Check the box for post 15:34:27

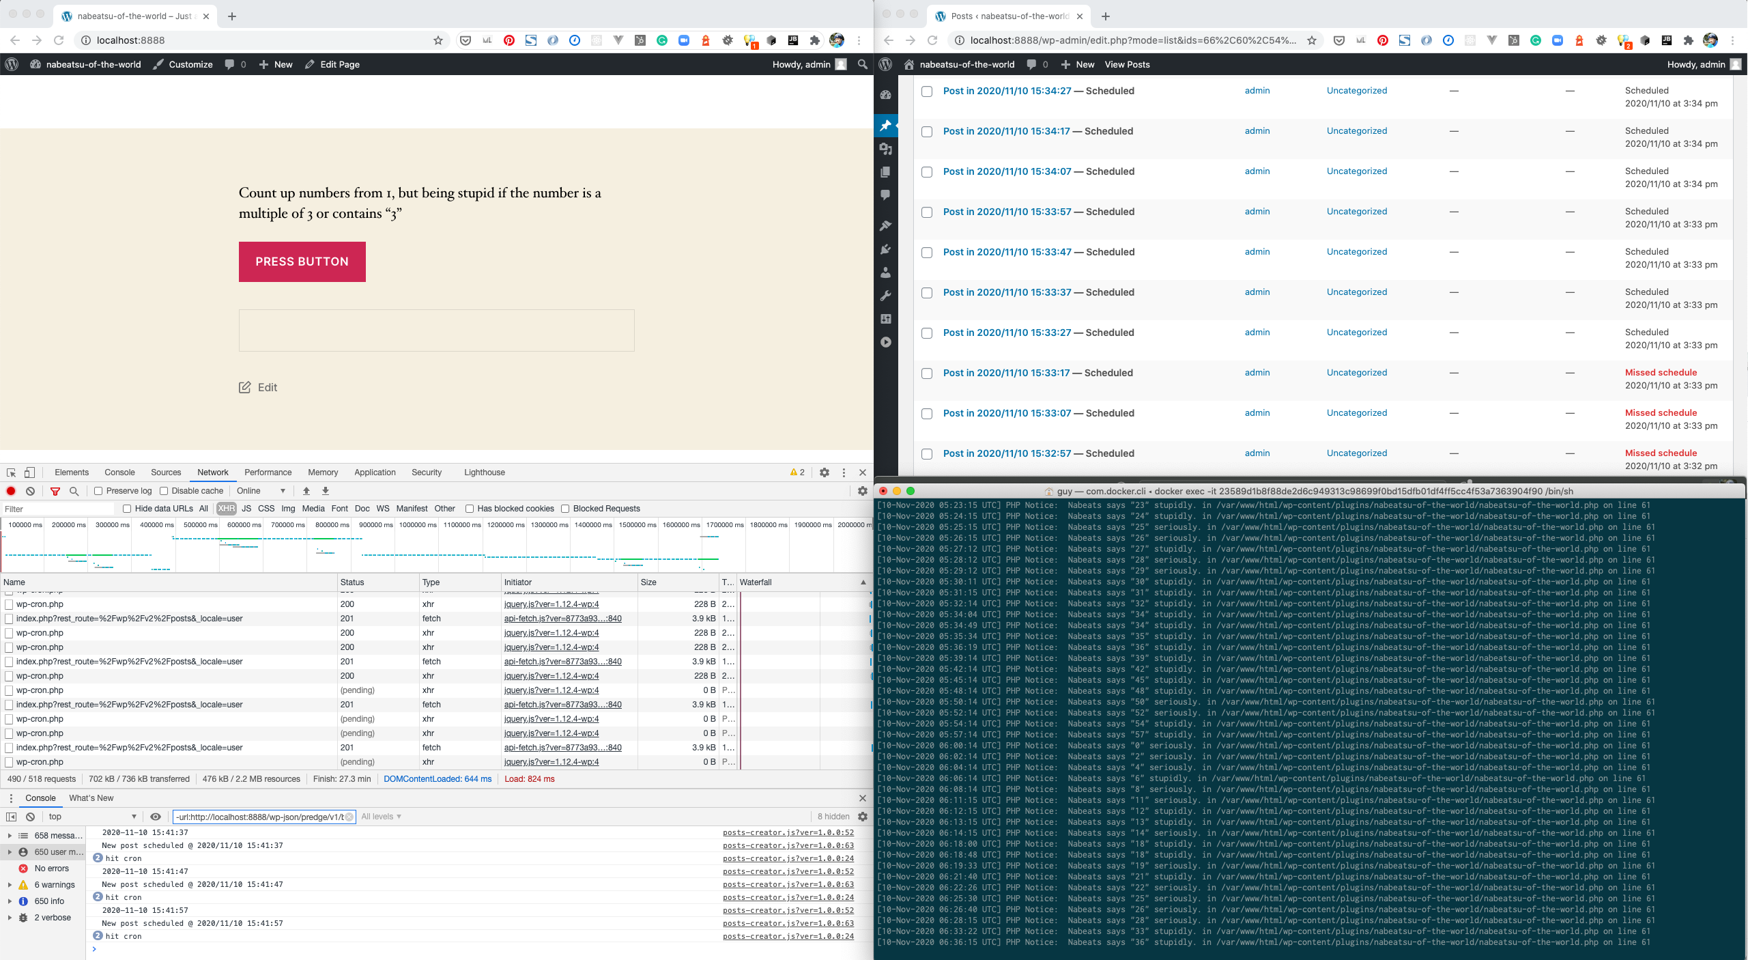[927, 91]
